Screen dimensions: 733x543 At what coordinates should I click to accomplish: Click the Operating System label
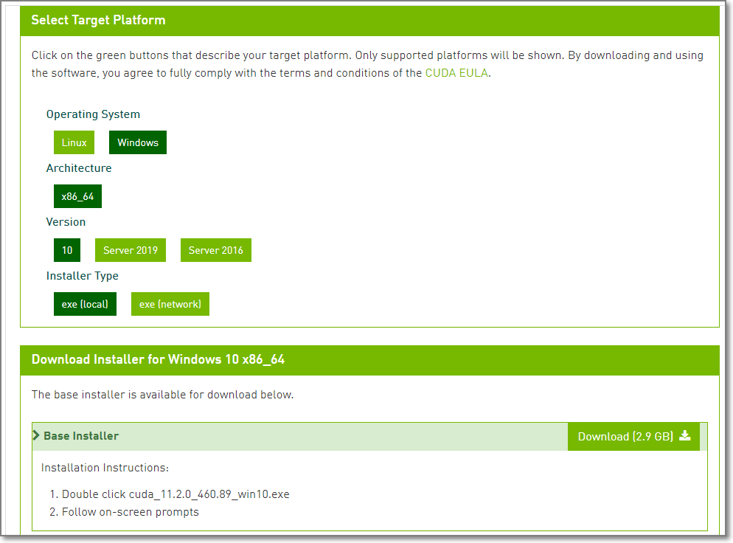click(93, 114)
